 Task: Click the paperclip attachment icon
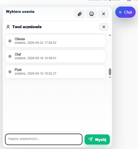point(80,14)
